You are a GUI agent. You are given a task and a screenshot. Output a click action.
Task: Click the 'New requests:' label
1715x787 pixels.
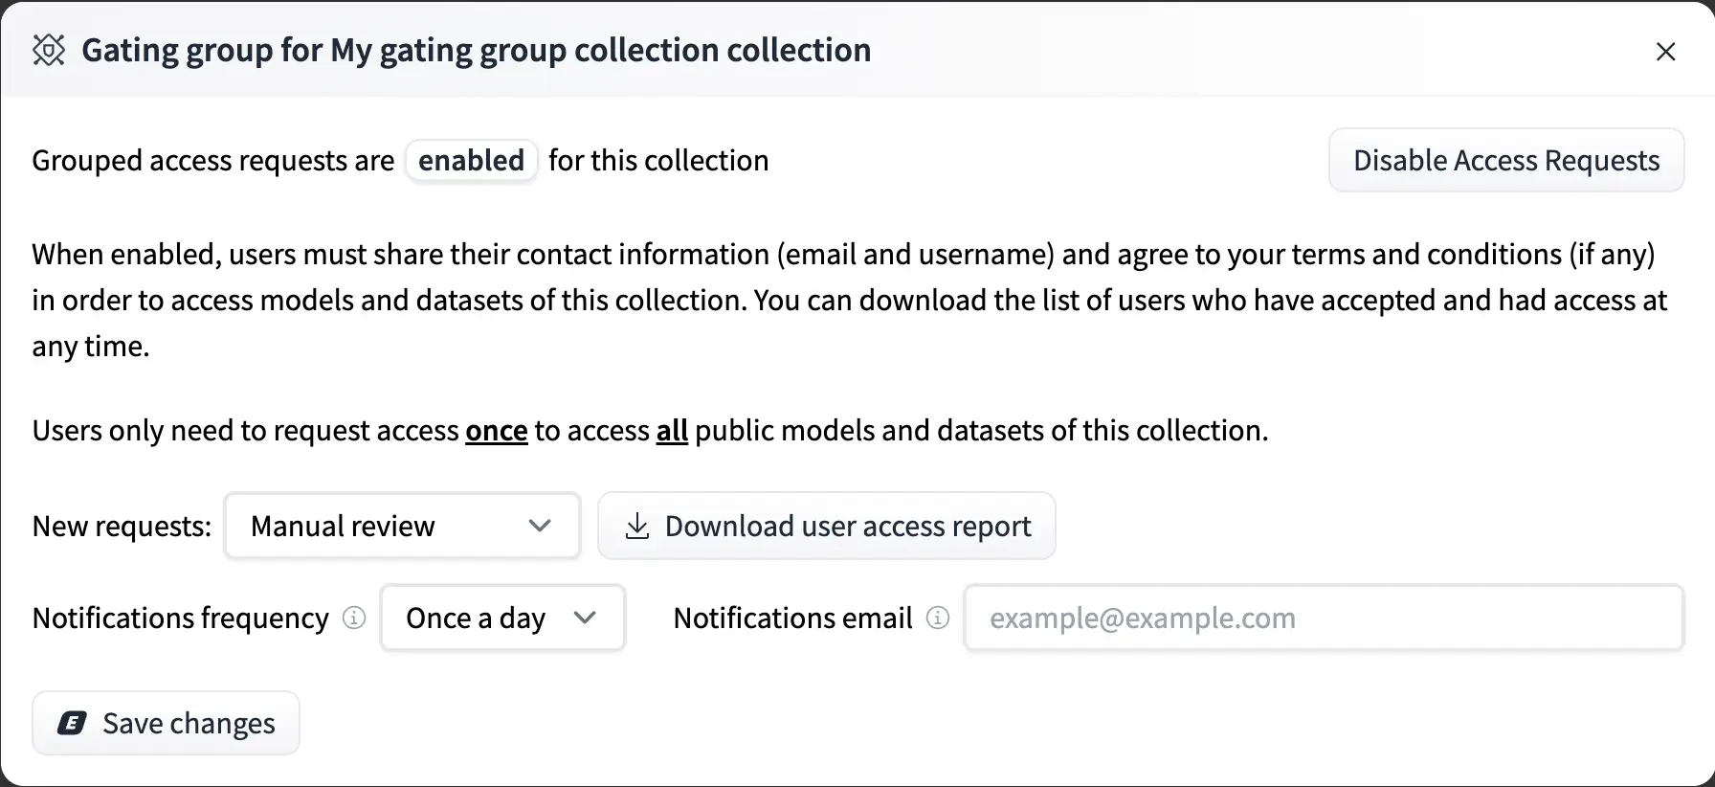[x=122, y=526]
